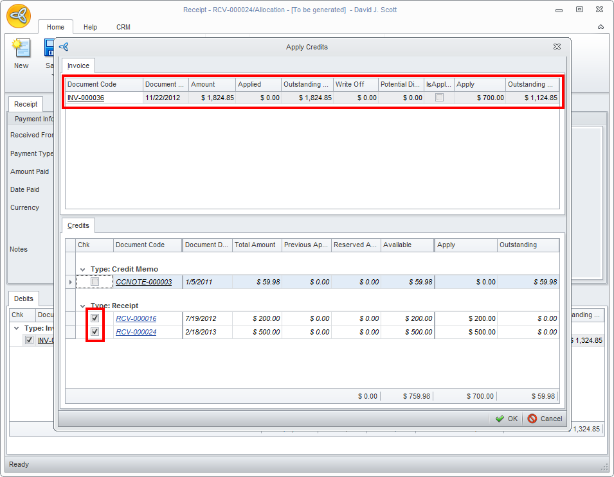The height and width of the screenshot is (477, 614).
Task: Switch to the CRM ribbon tab
Action: click(123, 28)
